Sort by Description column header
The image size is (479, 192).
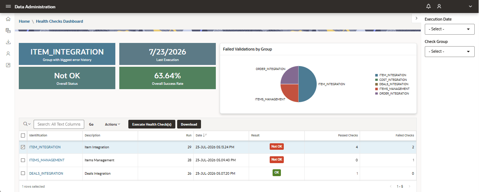[92, 135]
